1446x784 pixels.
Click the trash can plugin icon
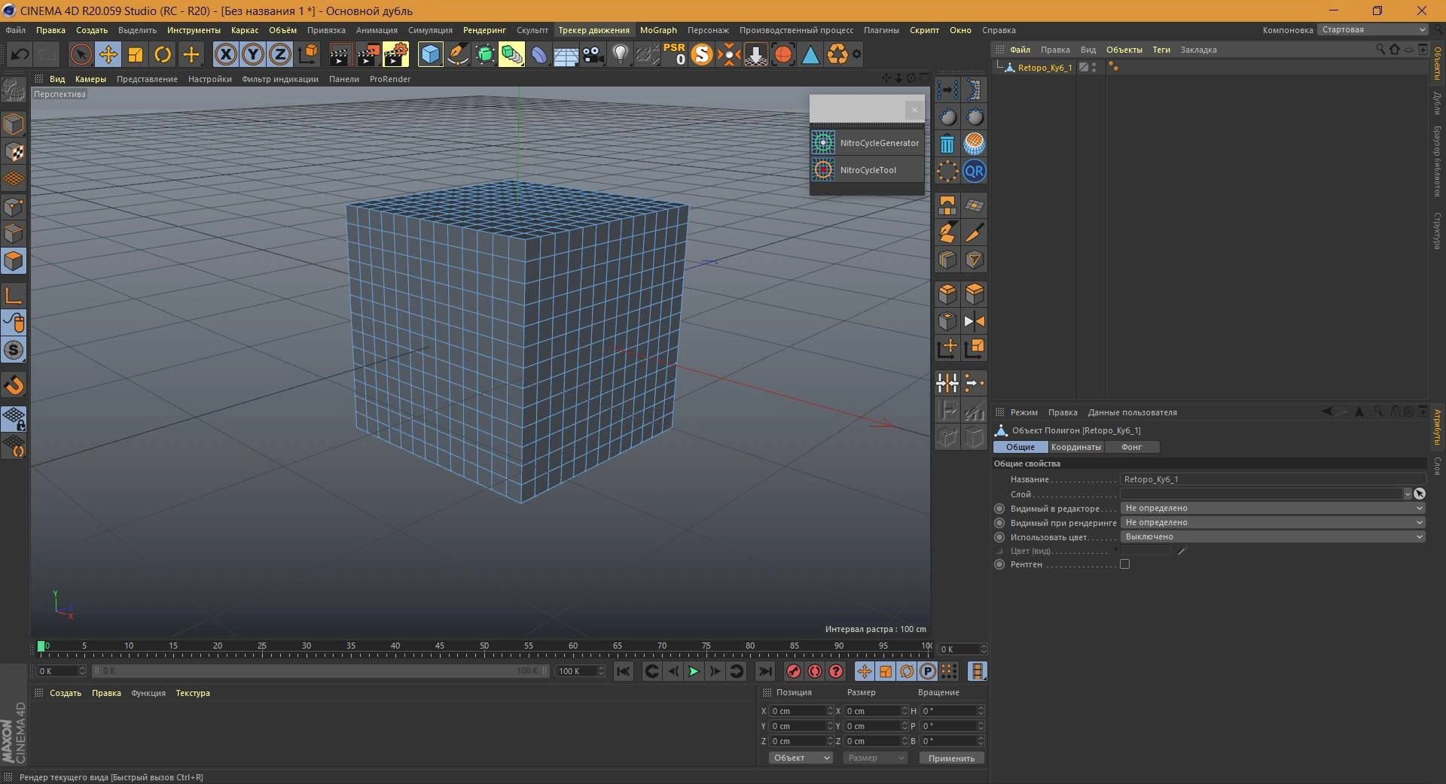click(947, 144)
